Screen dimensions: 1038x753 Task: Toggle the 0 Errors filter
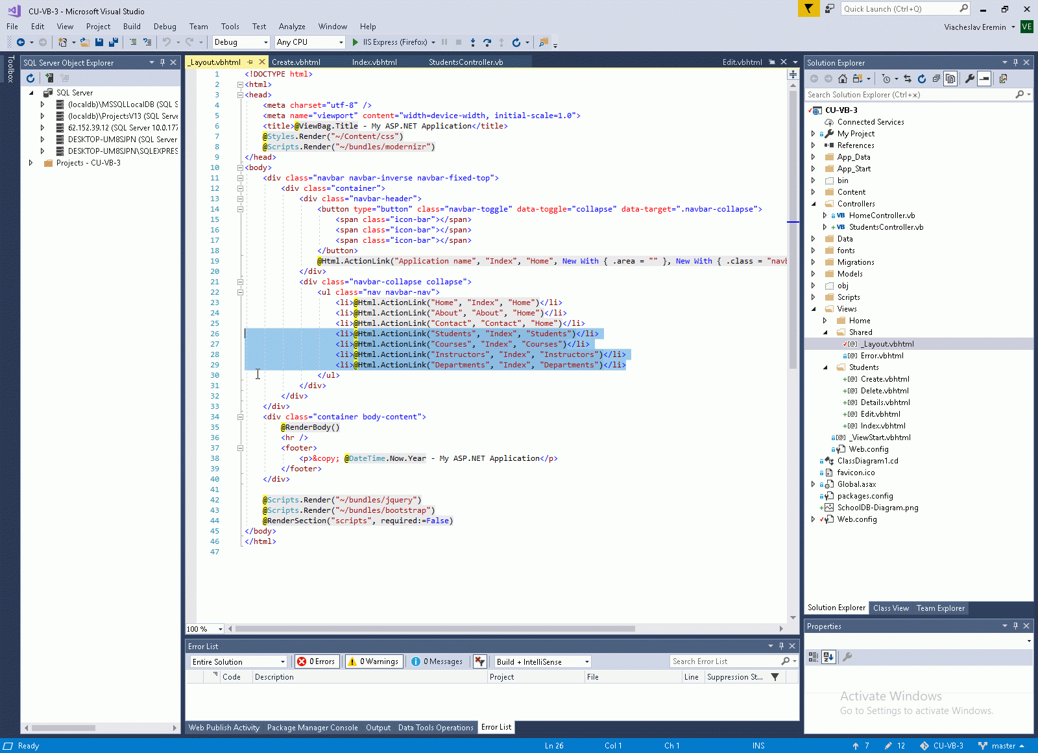coord(316,661)
